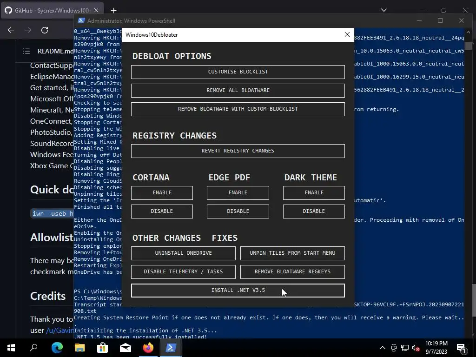Open File Explorer from taskbar
Image resolution: width=476 pixels, height=357 pixels.
point(79,348)
